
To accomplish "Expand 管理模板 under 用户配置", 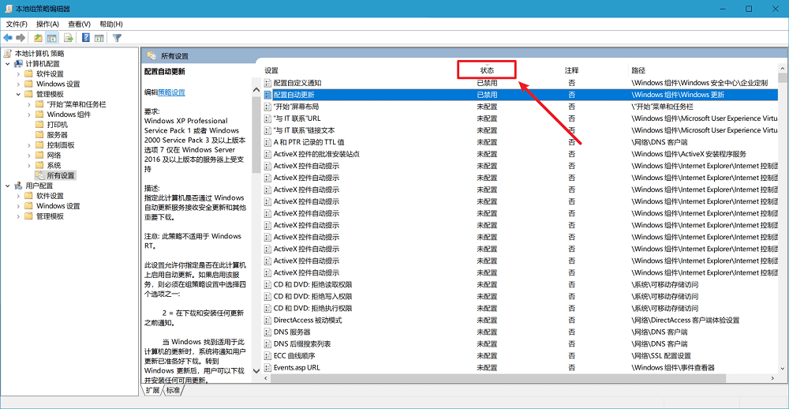I will [18, 216].
